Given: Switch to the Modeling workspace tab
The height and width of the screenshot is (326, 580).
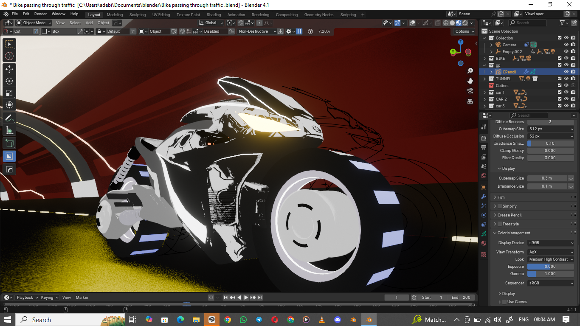Looking at the screenshot, I should (115, 14).
